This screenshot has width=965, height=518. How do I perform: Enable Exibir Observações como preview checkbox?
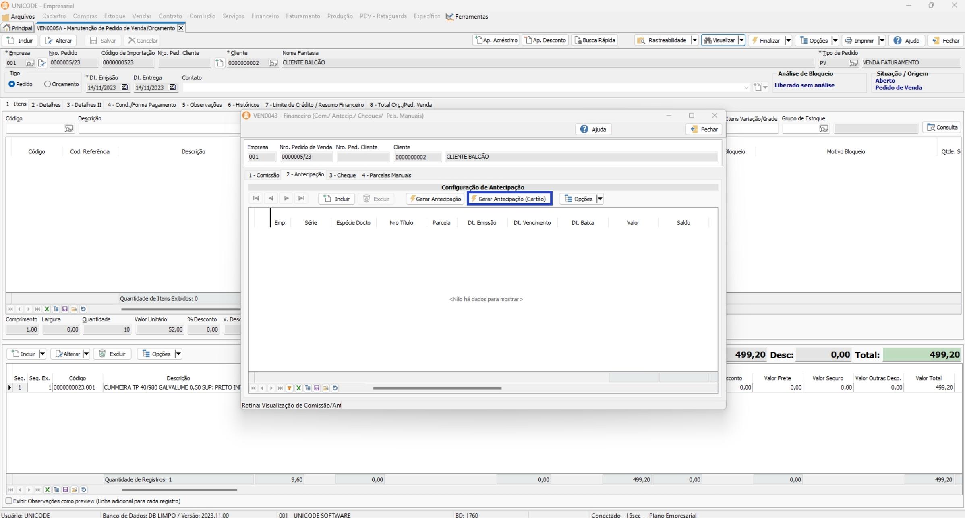(x=9, y=501)
